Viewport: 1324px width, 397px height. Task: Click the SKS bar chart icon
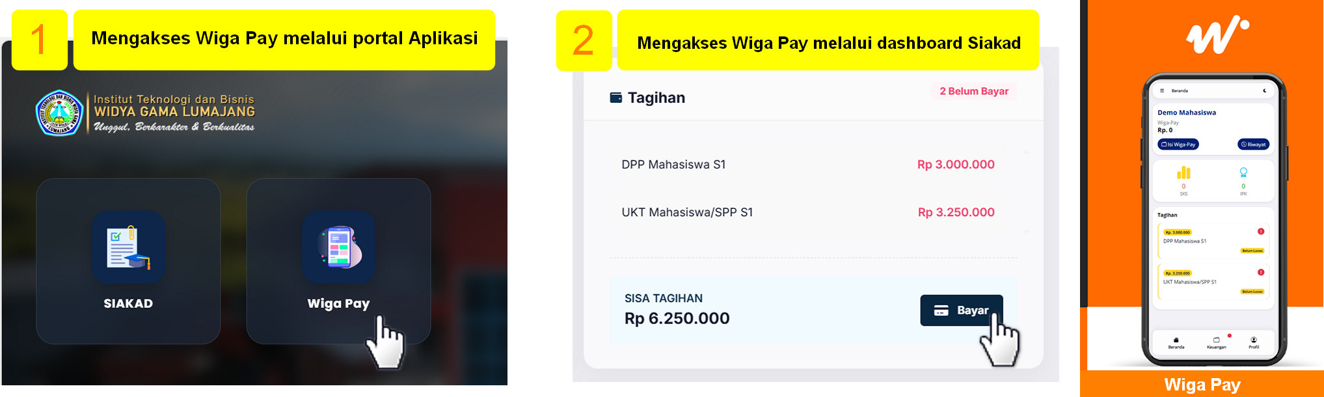point(1183,172)
